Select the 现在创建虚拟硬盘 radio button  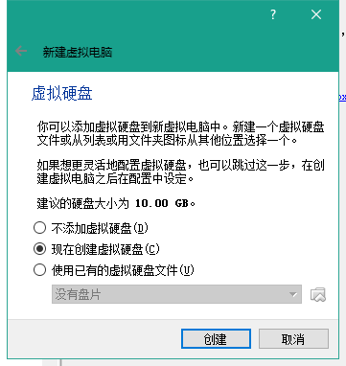tap(39, 249)
